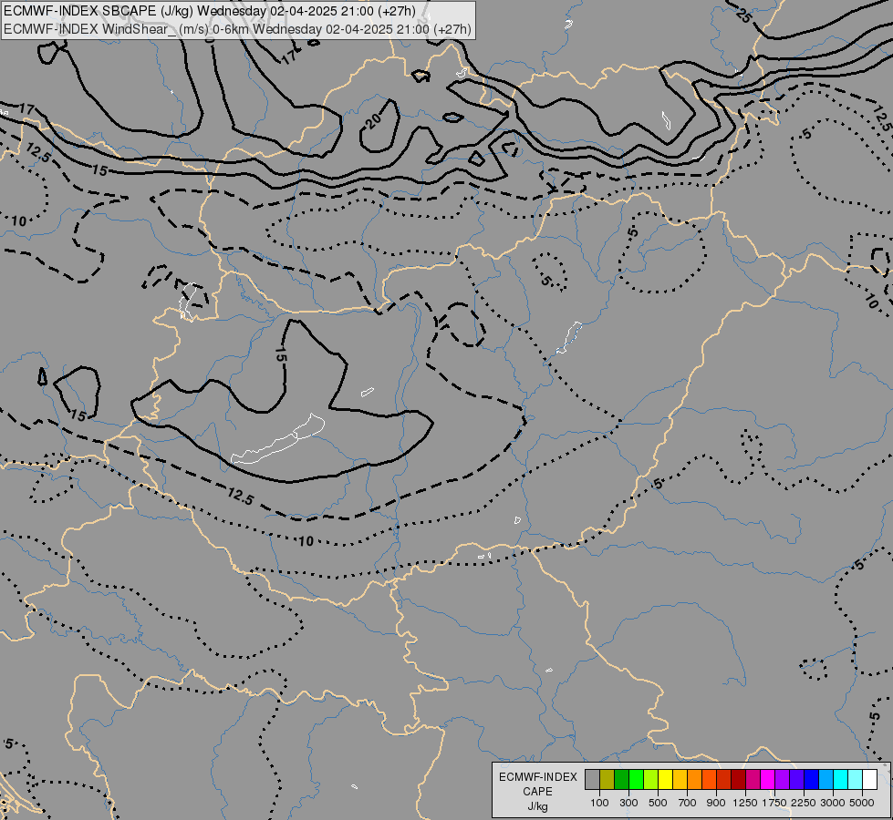The height and width of the screenshot is (820, 893).
Task: Pick the dark green legend swatch
Action: coord(622,780)
